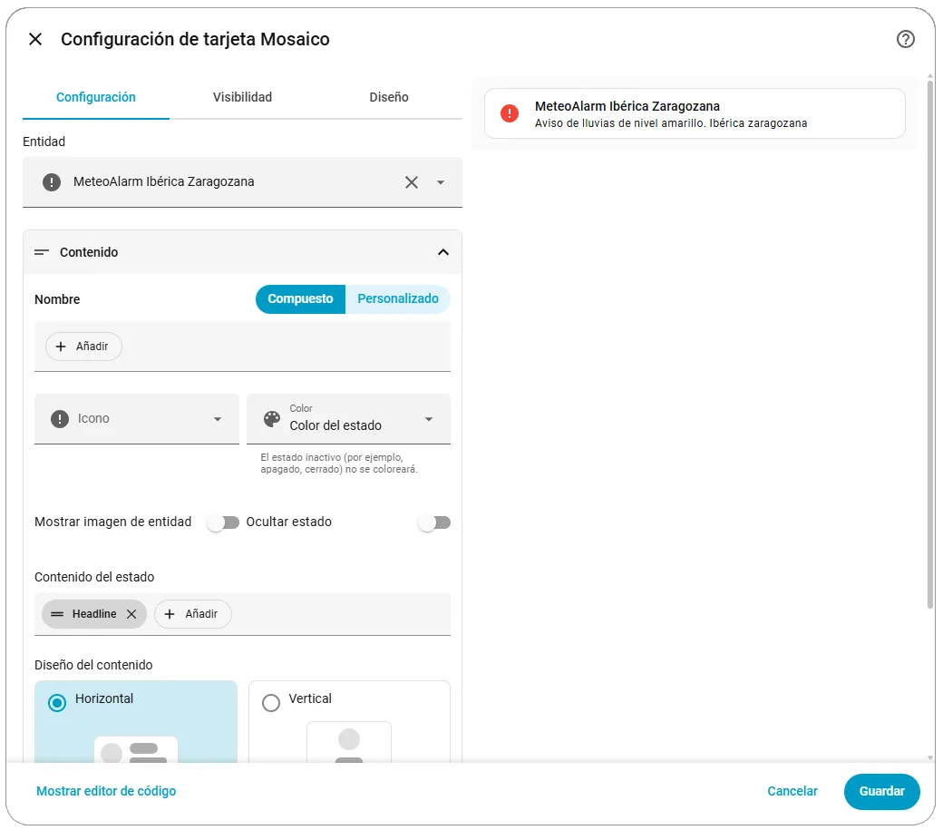
Task: Click the Guardar button
Action: click(x=881, y=792)
